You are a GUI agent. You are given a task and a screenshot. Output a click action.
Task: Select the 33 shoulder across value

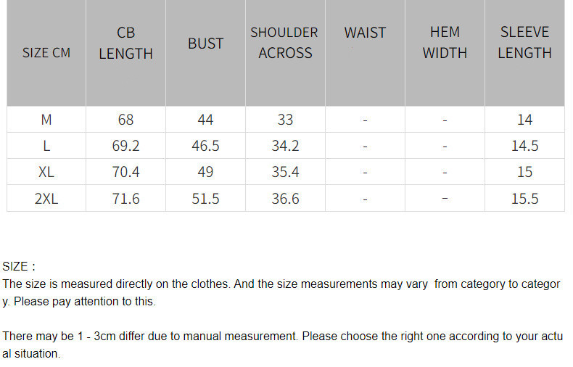285,120
